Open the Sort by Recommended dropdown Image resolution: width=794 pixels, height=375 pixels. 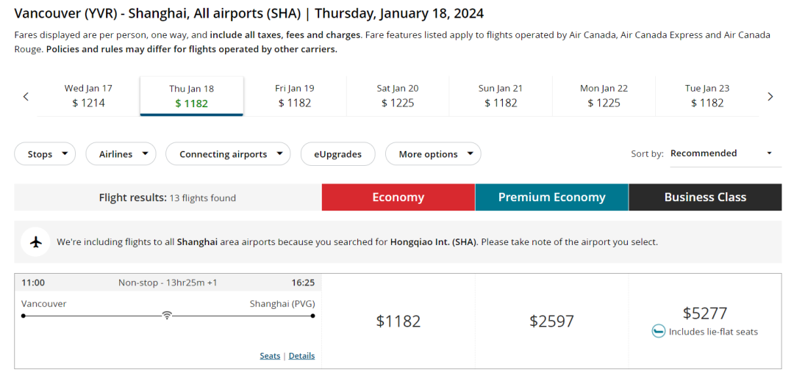[x=725, y=153]
